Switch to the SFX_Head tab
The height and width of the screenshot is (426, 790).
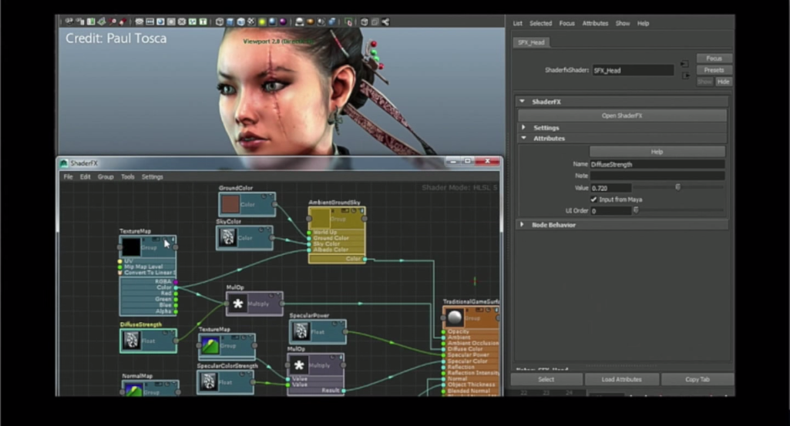(531, 42)
